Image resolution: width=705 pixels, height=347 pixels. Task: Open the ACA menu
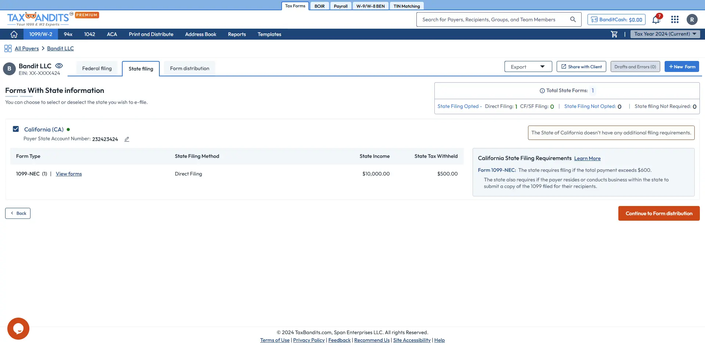(x=112, y=34)
